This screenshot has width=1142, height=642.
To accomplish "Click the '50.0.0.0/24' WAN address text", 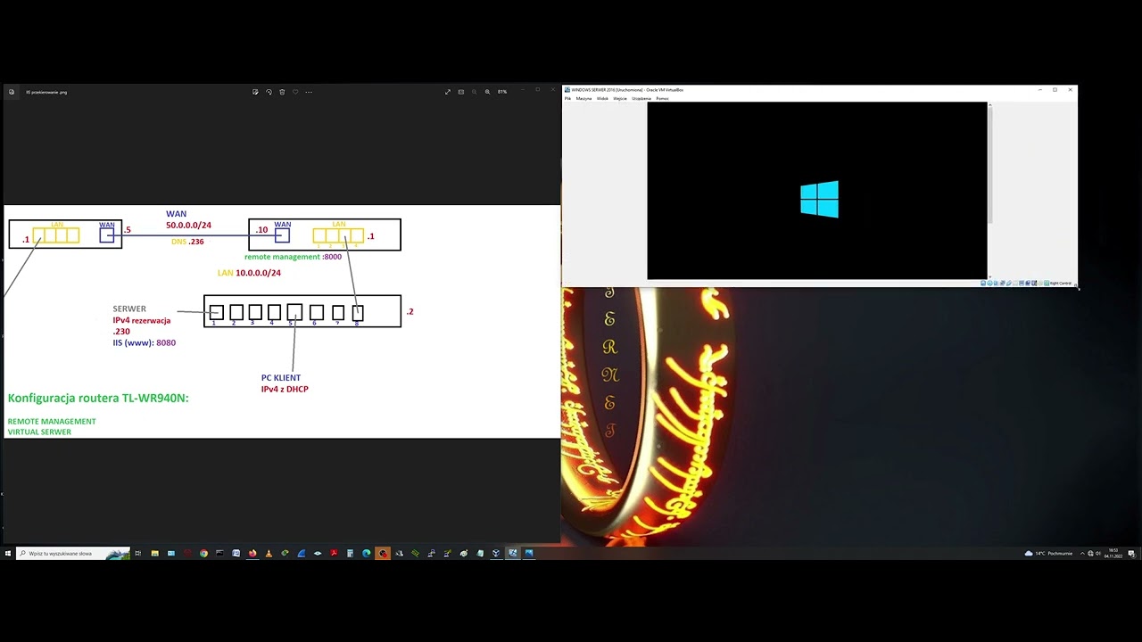I will [188, 226].
